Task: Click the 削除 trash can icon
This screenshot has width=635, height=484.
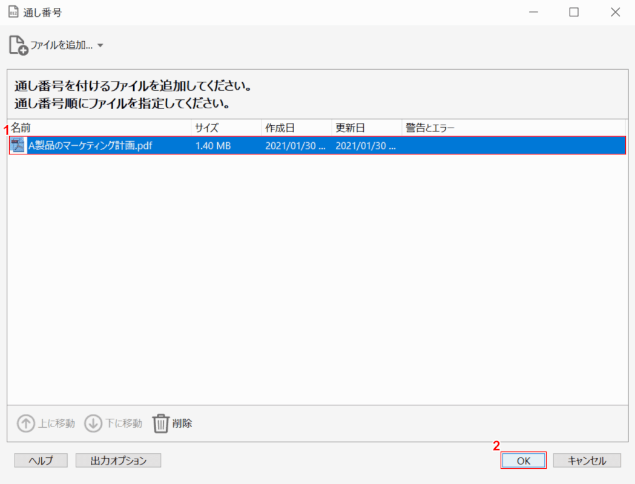Action: [160, 423]
